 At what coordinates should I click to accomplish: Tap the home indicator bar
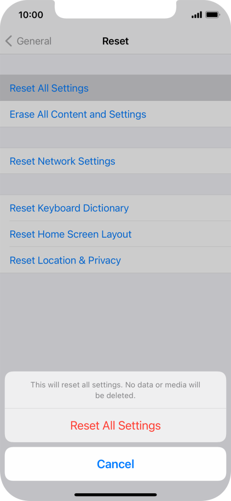point(116,494)
